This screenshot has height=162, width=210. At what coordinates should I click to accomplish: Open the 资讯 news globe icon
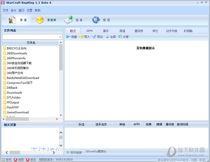[x=96, y=20]
